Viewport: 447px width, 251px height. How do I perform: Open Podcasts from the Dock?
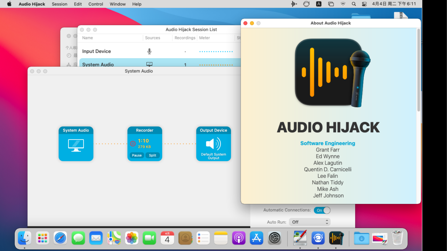pyautogui.click(x=239, y=238)
